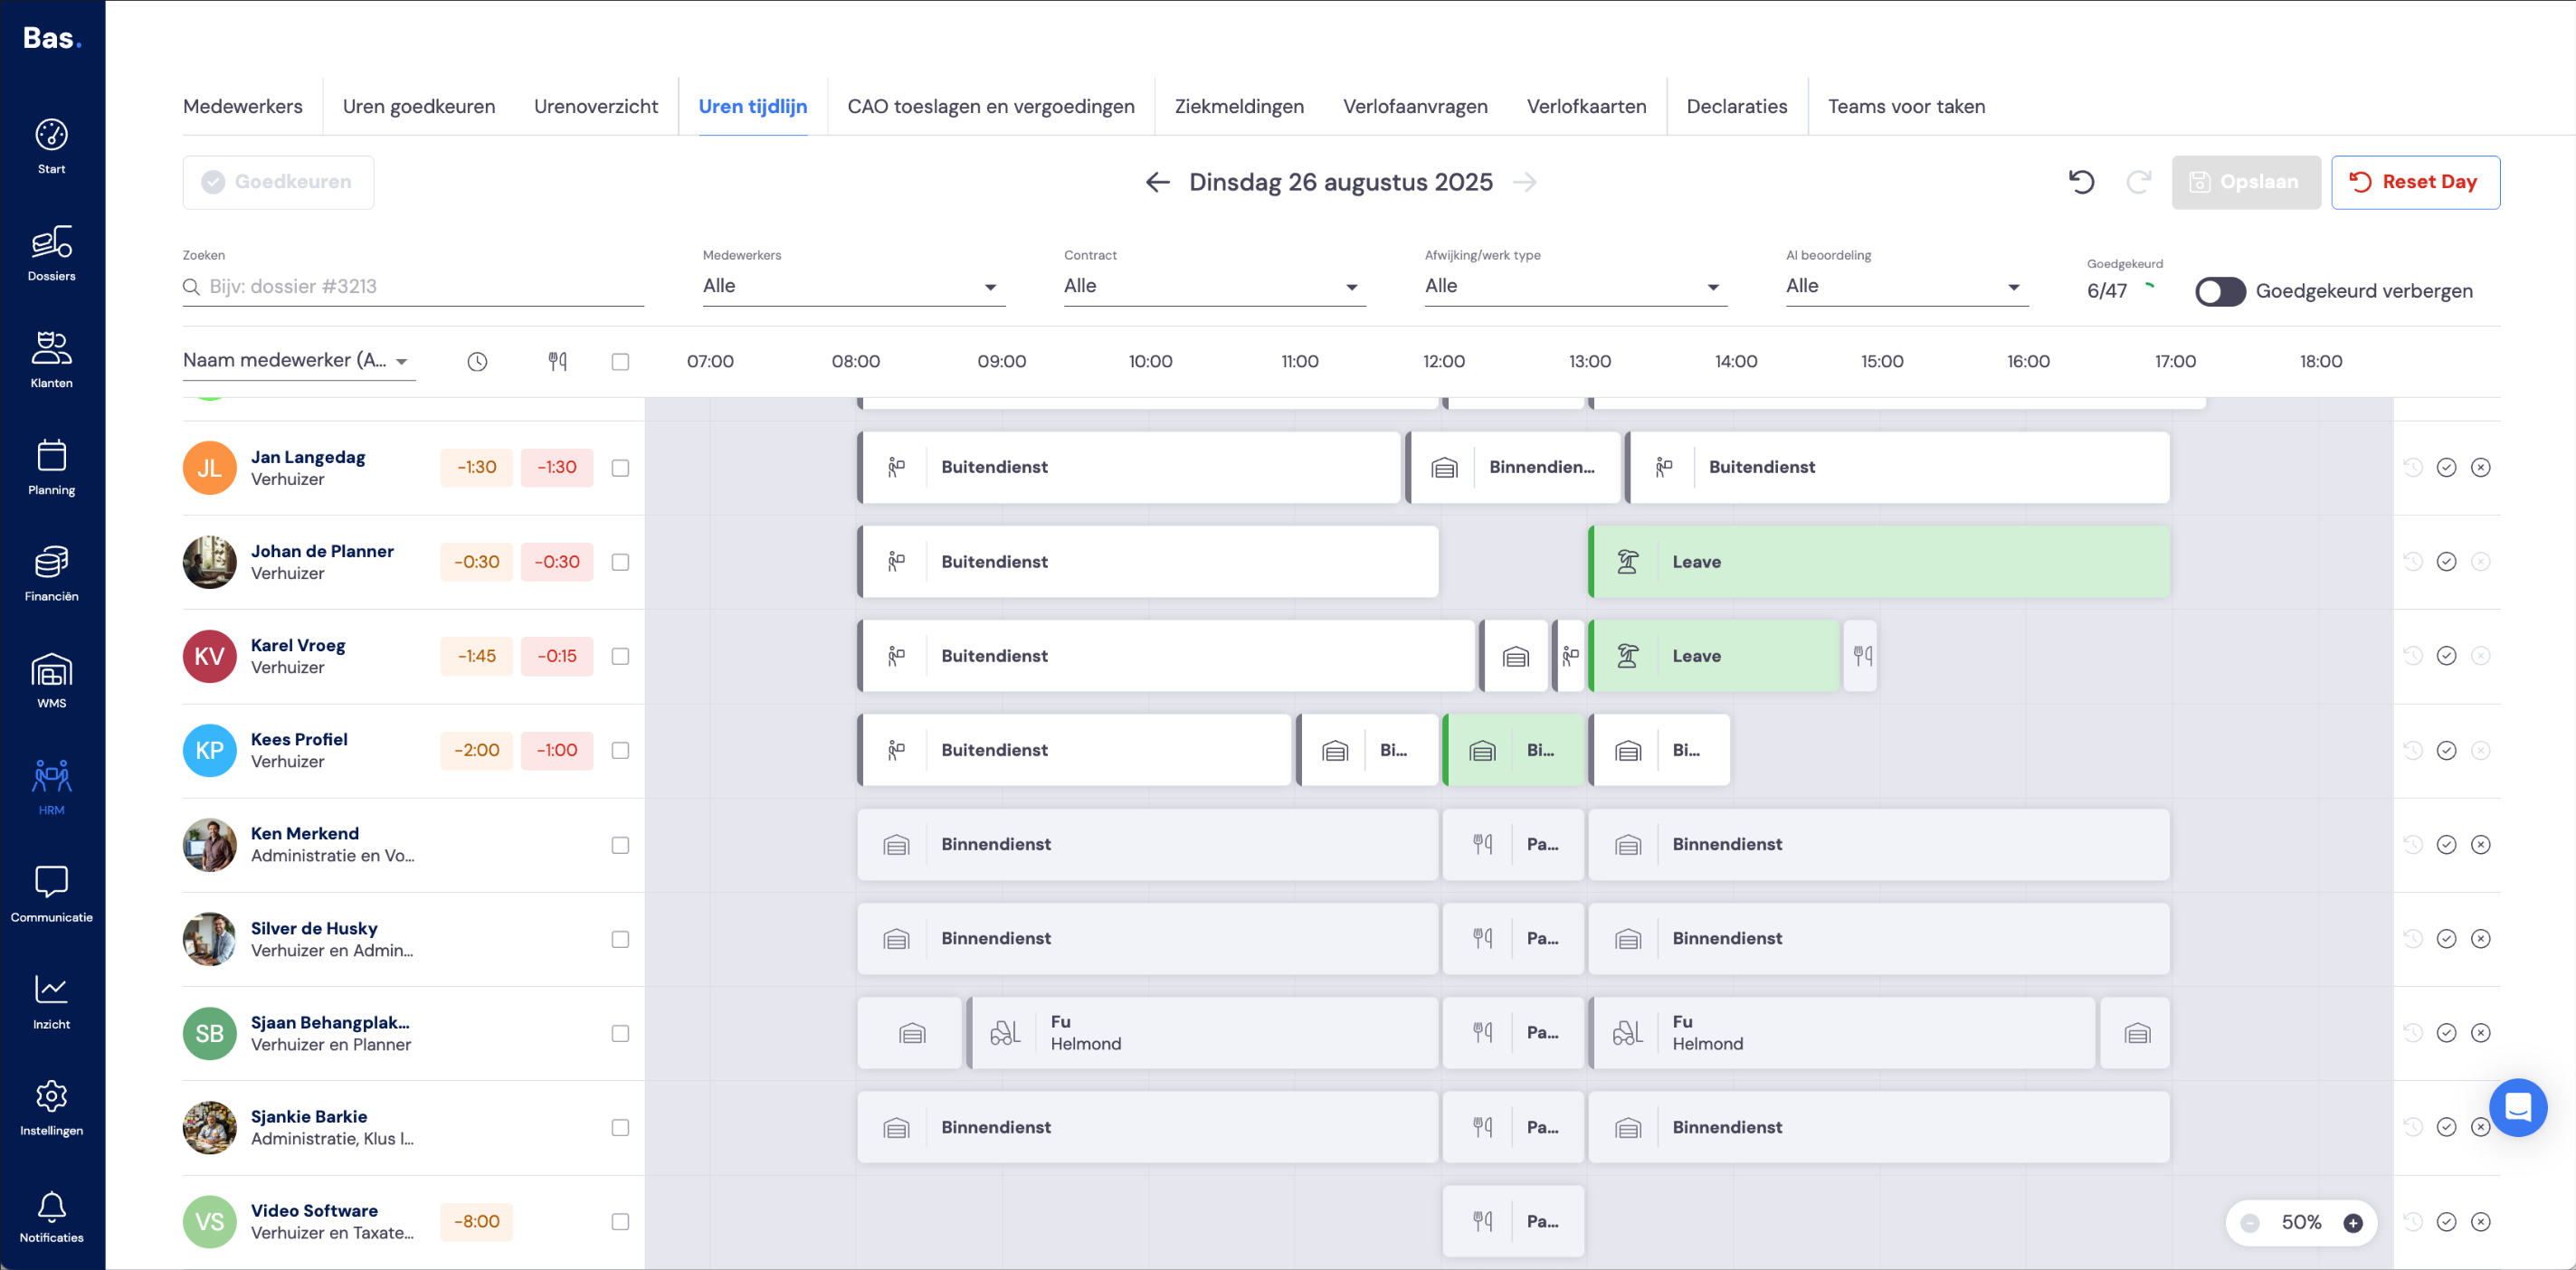Click the clock column header icon
This screenshot has height=1270, width=2576.
tap(477, 362)
